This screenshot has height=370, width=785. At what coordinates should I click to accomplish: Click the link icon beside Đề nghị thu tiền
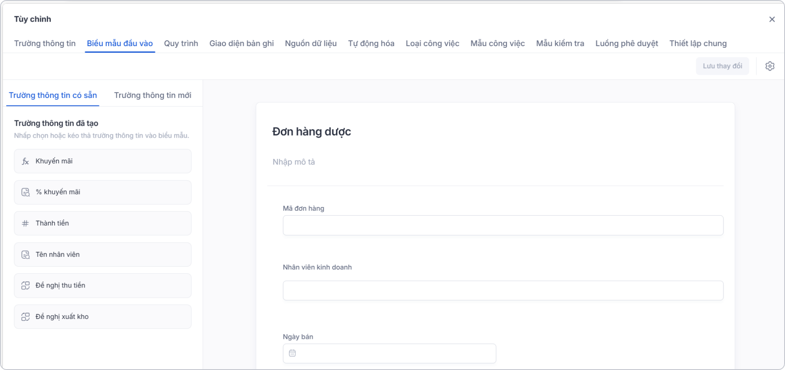[x=25, y=285]
